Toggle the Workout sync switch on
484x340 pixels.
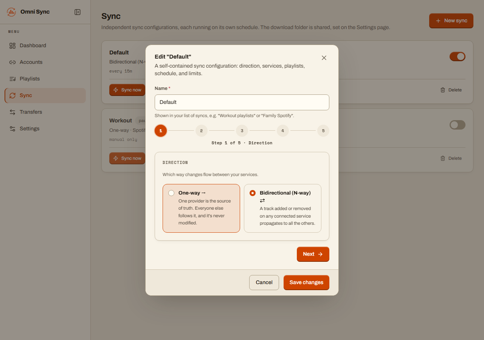click(458, 125)
